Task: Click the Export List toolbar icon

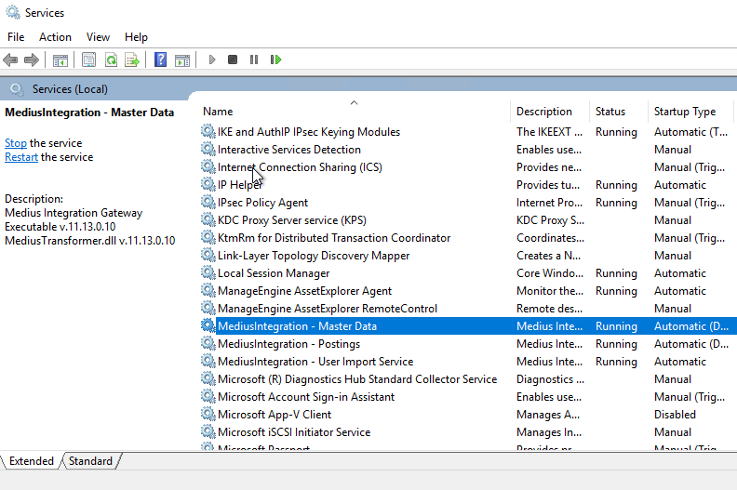Action: pyautogui.click(x=132, y=60)
